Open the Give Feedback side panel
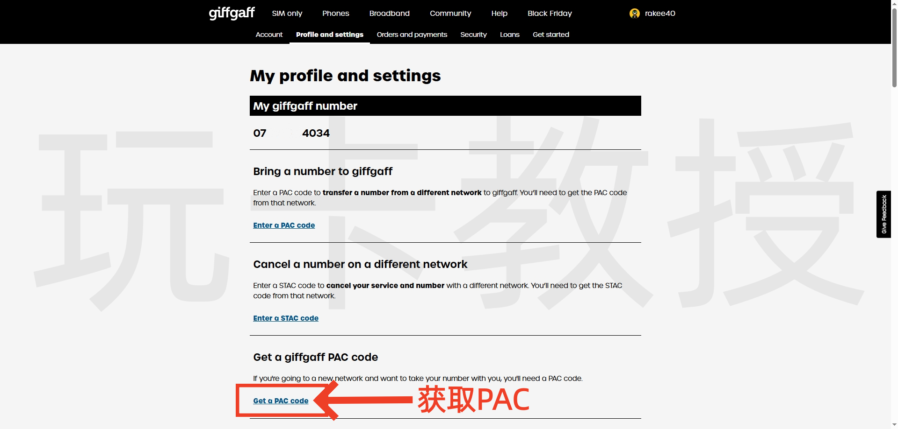The height and width of the screenshot is (429, 898). 884,214
